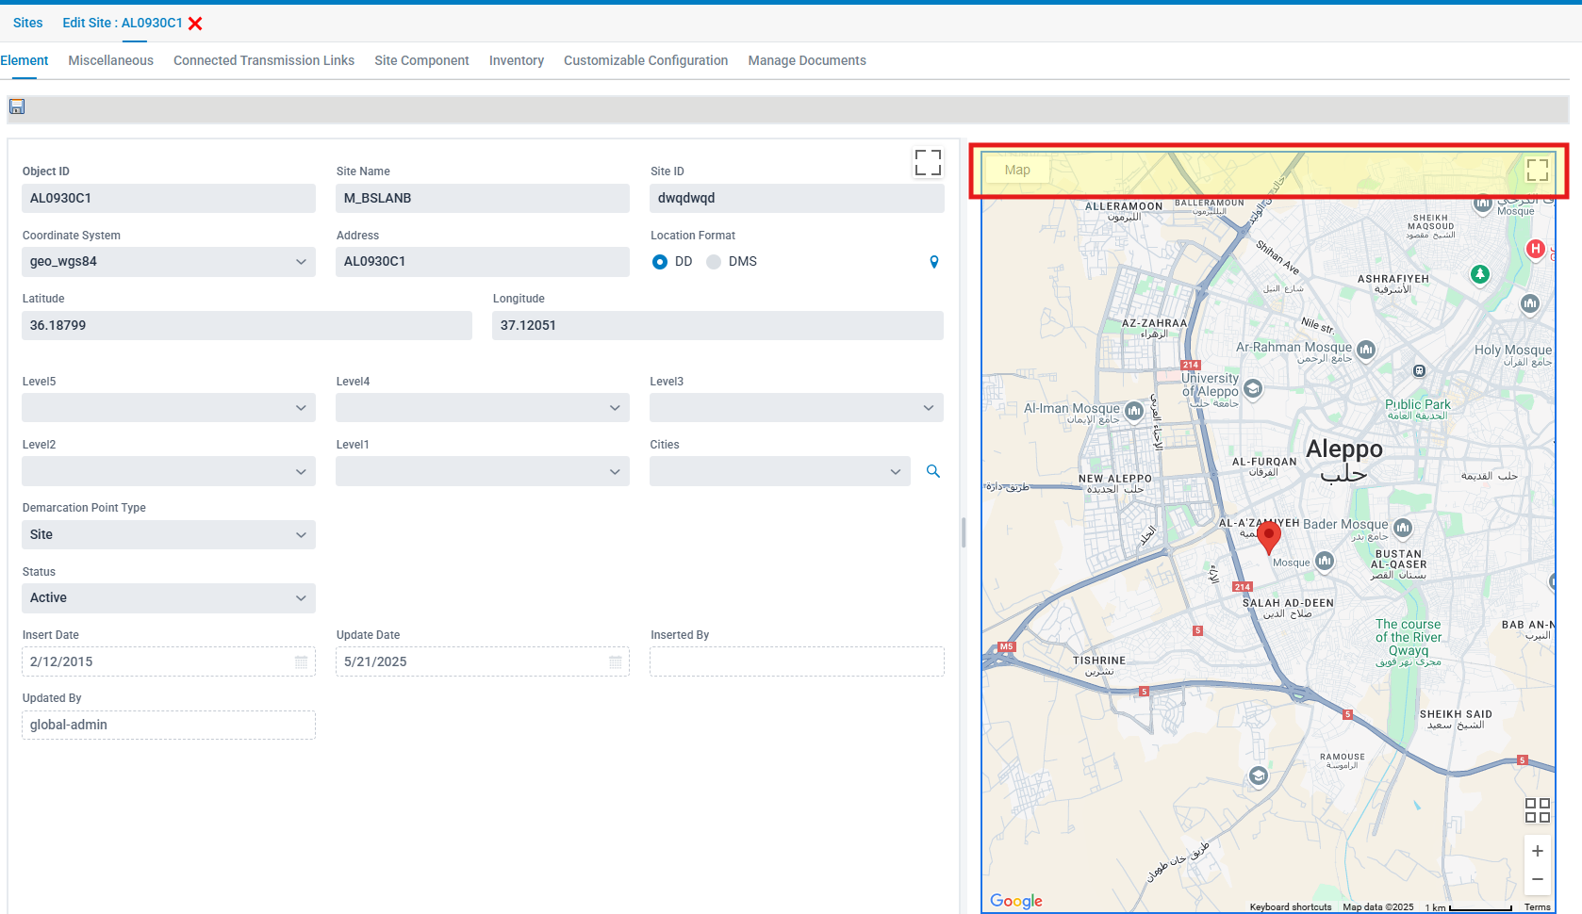The width and height of the screenshot is (1582, 914).
Task: Zoom in on the map
Action: point(1537,851)
